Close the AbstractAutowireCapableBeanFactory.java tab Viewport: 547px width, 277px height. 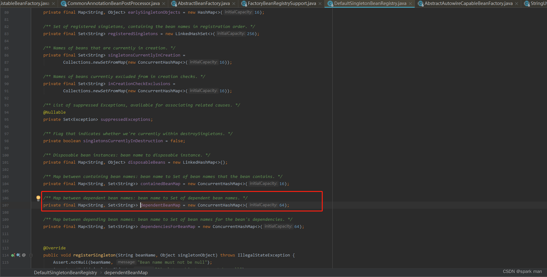tap(517, 4)
